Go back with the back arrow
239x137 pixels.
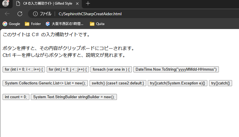coord(7,14)
